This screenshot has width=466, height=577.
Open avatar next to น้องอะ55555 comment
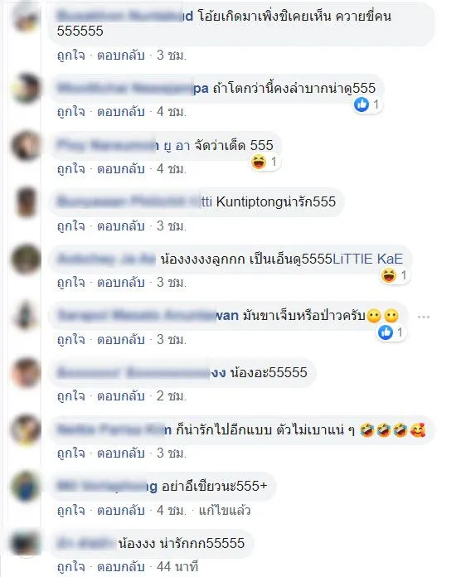click(x=26, y=372)
